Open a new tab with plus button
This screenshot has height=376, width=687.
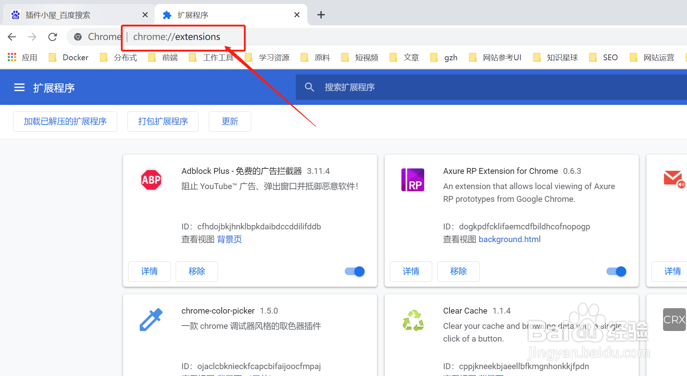tap(321, 15)
